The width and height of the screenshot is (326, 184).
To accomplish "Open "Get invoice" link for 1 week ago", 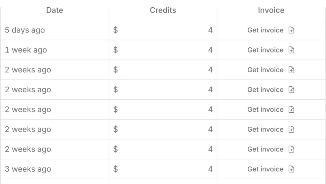I will [265, 50].
